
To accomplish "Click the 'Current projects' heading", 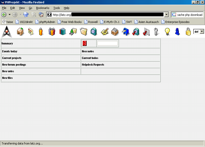I will 12,58.
